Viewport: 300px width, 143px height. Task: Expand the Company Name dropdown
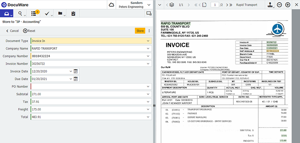pyautogui.click(x=148, y=48)
